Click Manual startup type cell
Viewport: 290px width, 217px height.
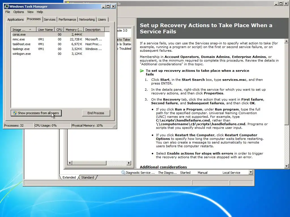tap(202, 173)
